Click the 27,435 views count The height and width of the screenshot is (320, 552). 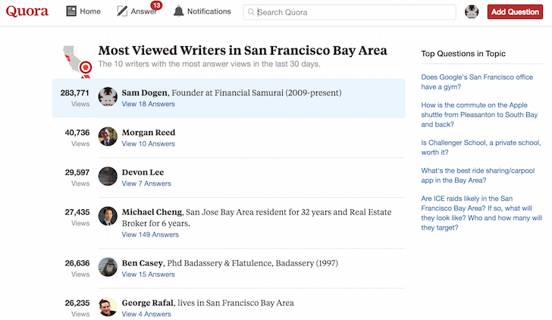coord(77,212)
